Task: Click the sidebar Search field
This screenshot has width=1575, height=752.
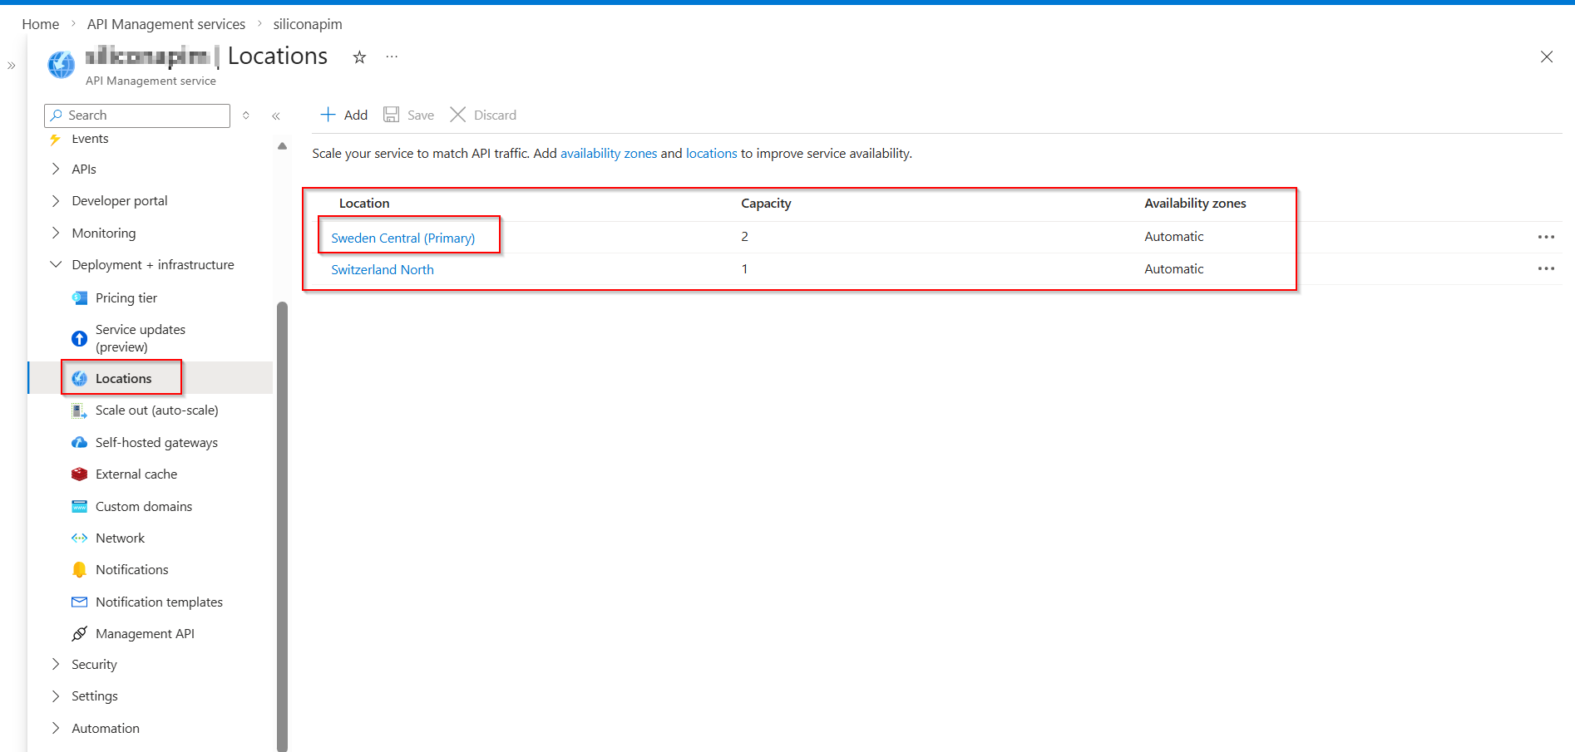Action: pos(137,116)
